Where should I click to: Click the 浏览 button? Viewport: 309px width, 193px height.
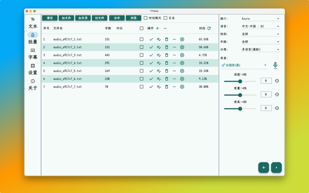(133, 18)
